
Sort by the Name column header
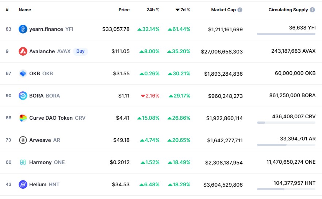point(25,10)
